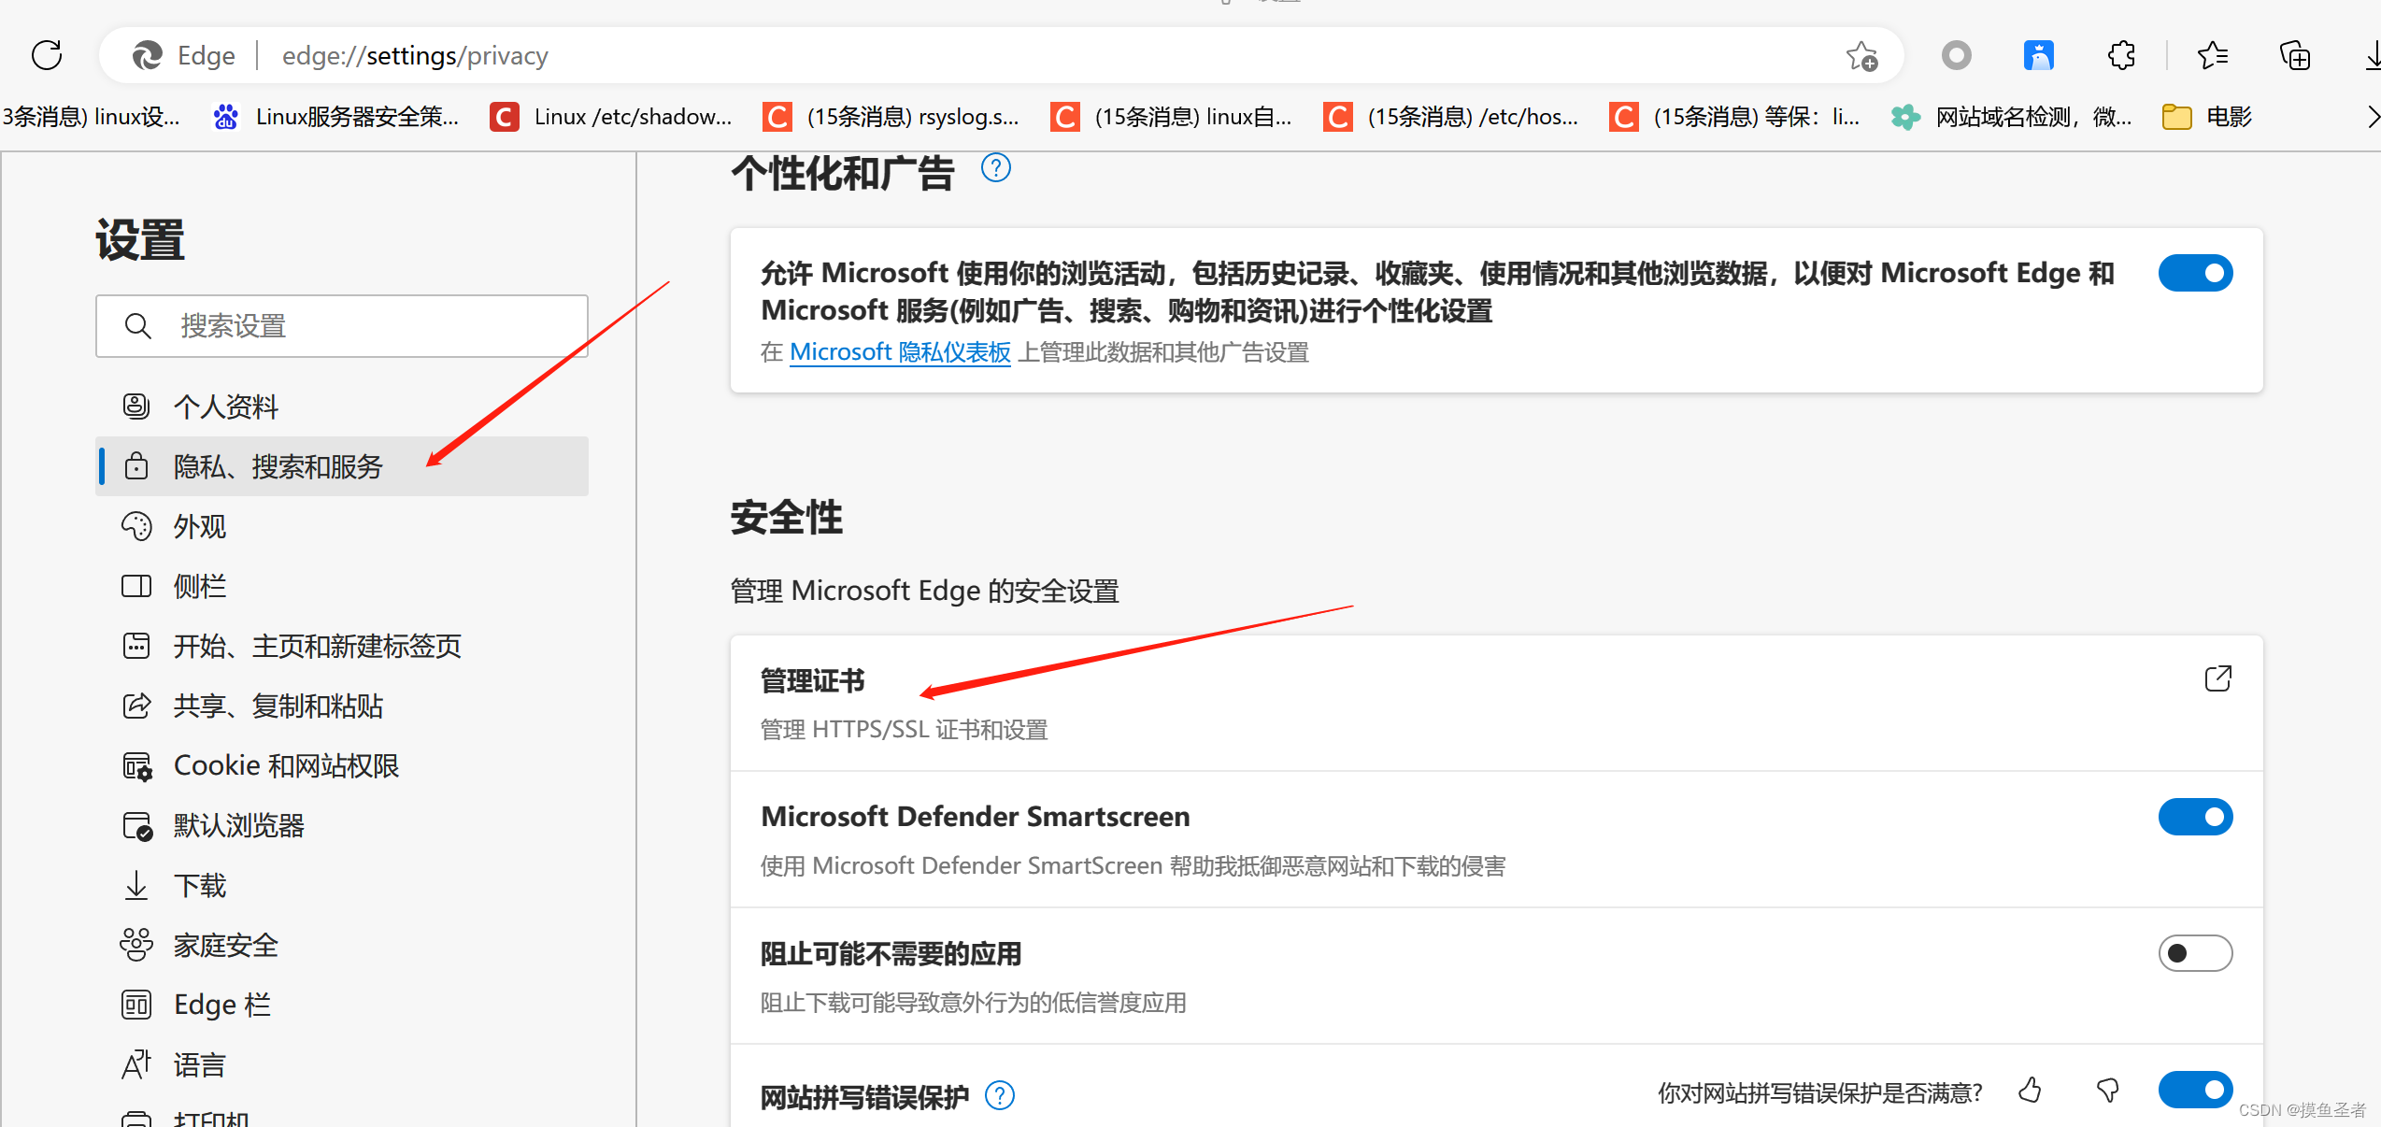Open Cookie 和网站权限 settings section
The width and height of the screenshot is (2381, 1127).
click(286, 765)
